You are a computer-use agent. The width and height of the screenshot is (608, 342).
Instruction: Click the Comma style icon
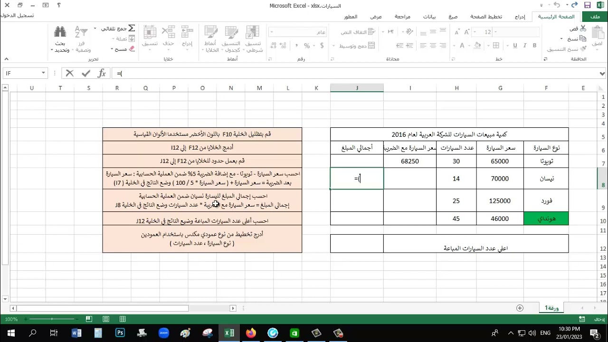tap(296, 46)
